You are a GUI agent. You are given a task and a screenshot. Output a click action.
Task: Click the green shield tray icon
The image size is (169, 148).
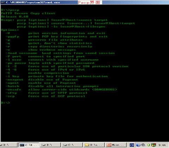click(x=148, y=145)
